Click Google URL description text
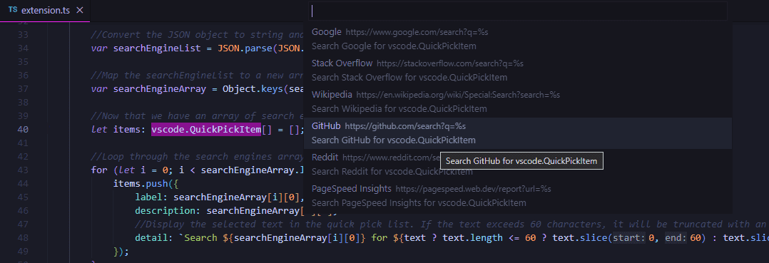The width and height of the screenshot is (769, 263). [x=417, y=32]
